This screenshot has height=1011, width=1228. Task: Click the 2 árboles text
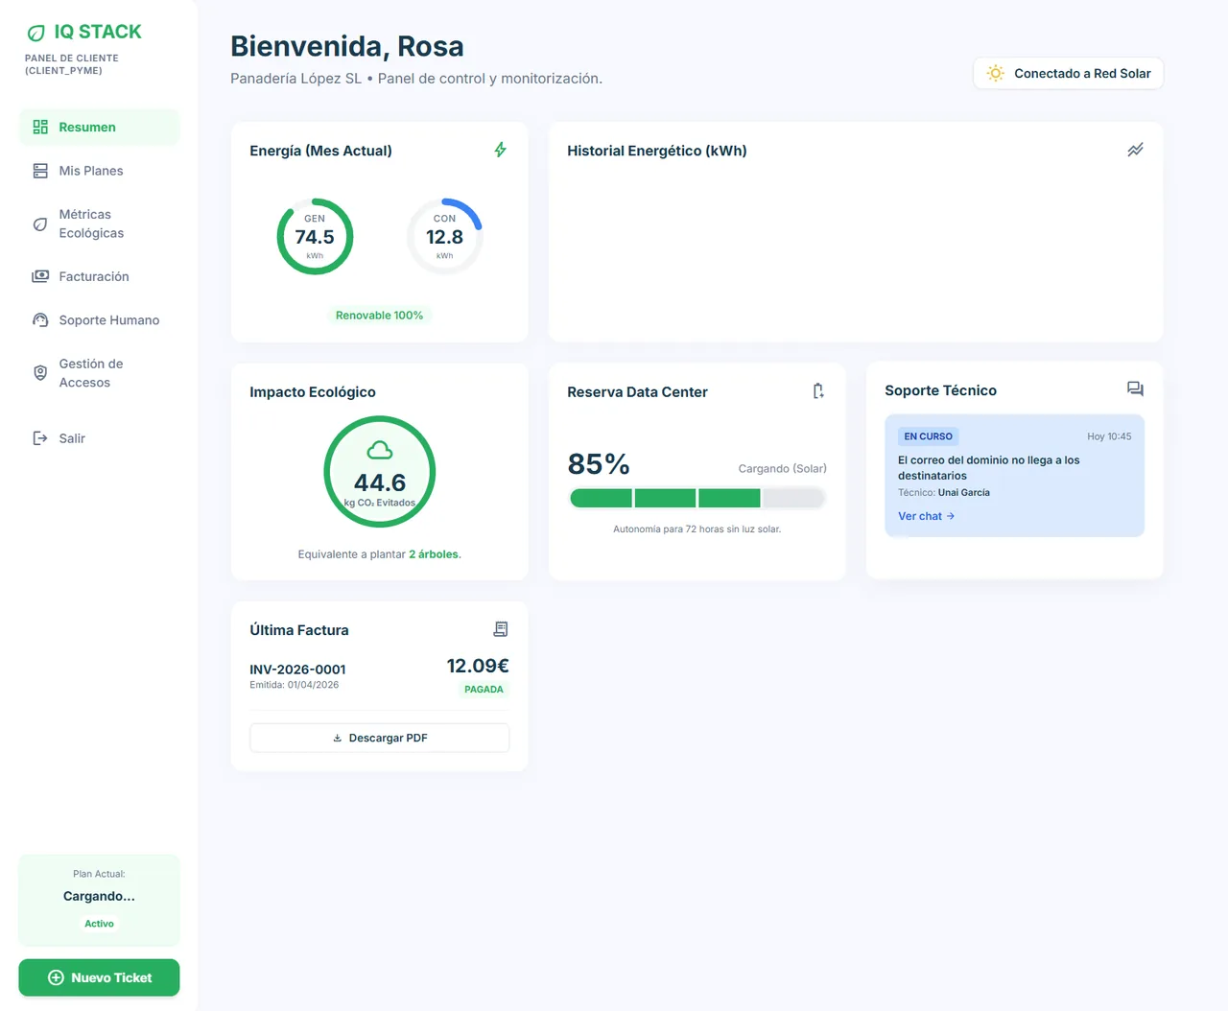tap(435, 554)
